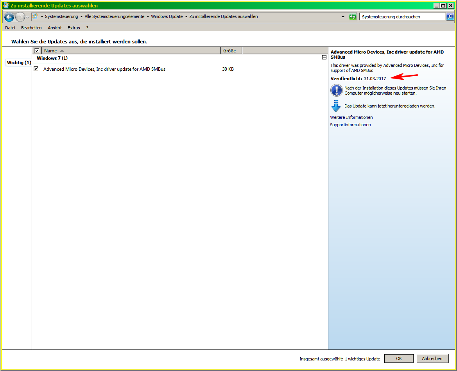
Task: Maximize the update selection window
Action: point(443,5)
